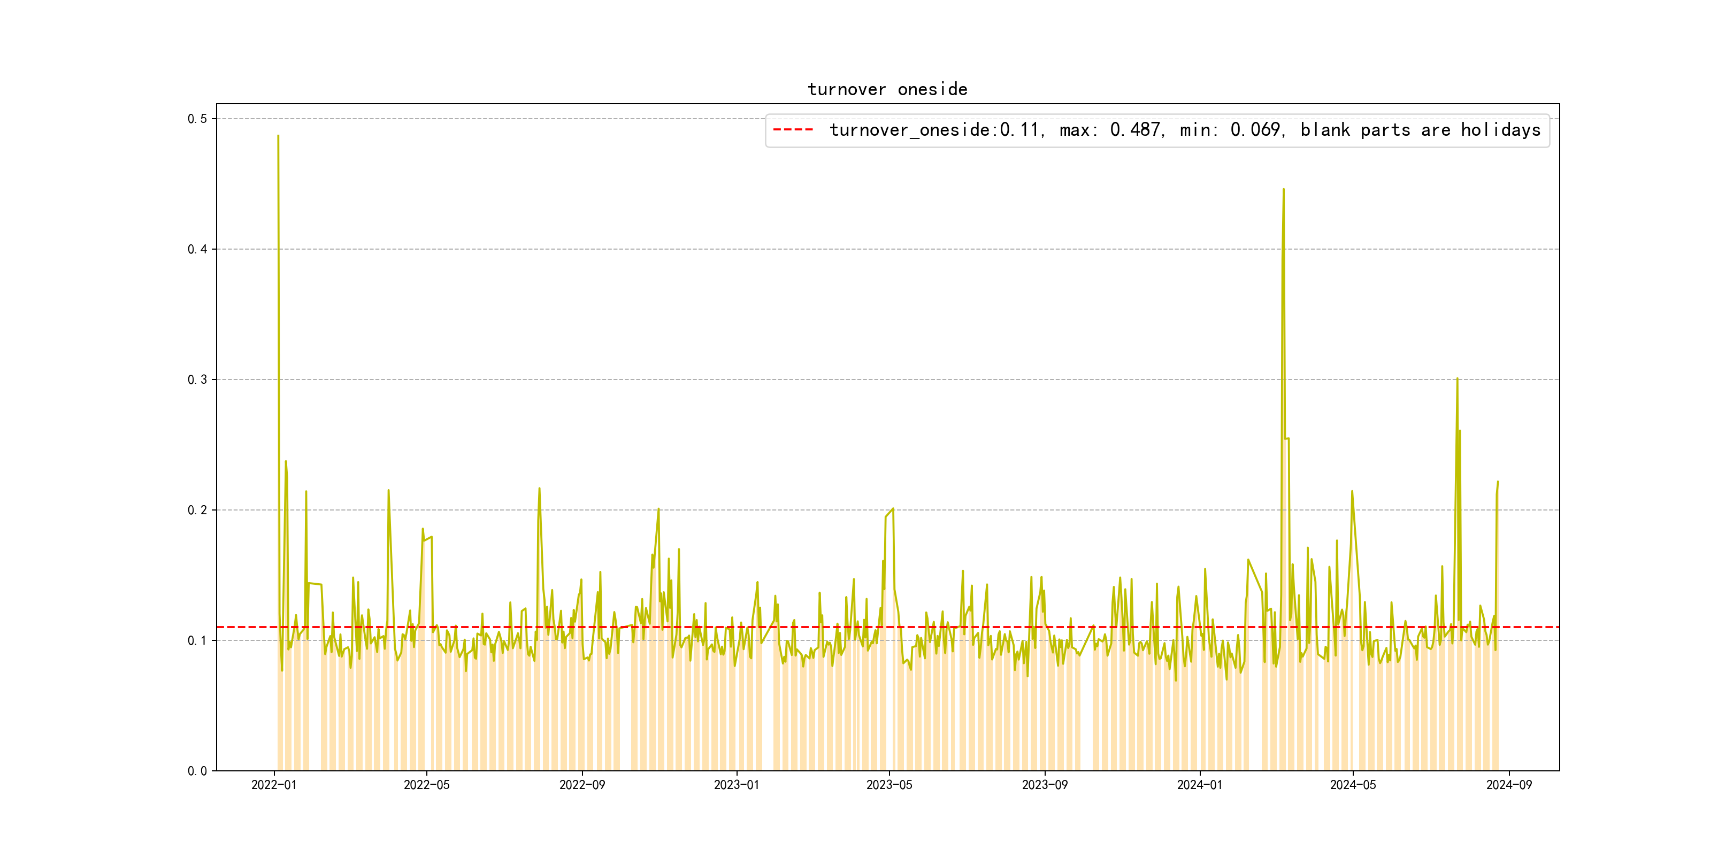Click the peak of the tall early-2024 spike
Screen dimensions: 1733x866
1284,190
